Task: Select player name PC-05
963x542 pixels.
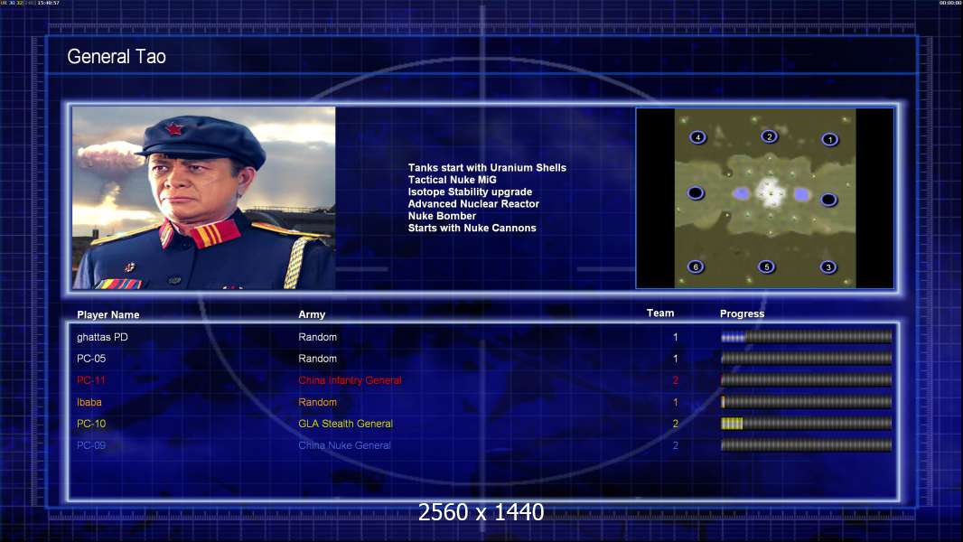Action: [91, 359]
